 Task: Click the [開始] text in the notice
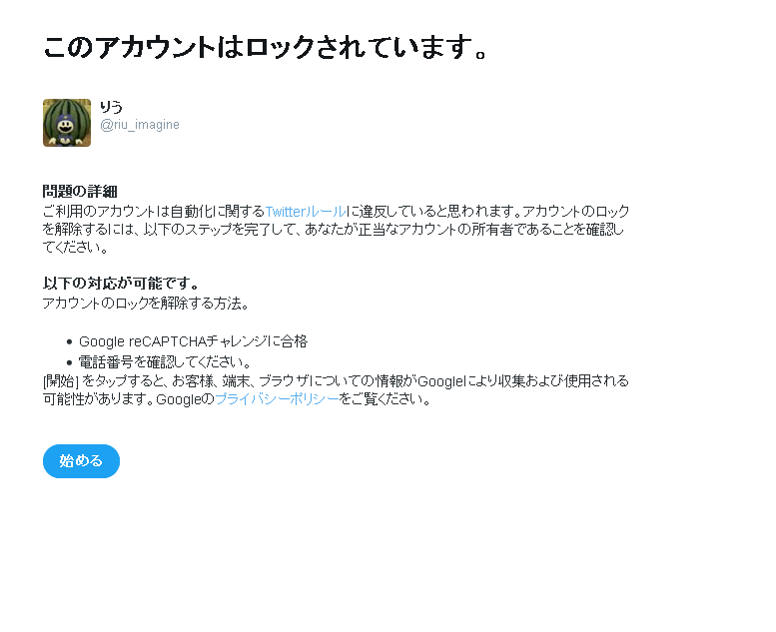[x=61, y=381]
